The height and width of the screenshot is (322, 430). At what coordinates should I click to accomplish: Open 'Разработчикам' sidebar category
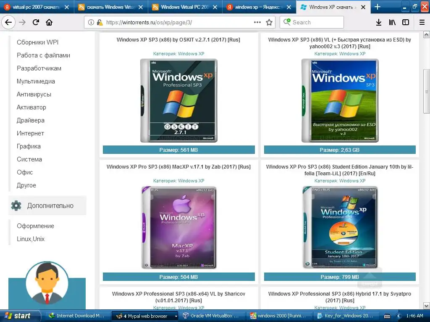[39, 68]
